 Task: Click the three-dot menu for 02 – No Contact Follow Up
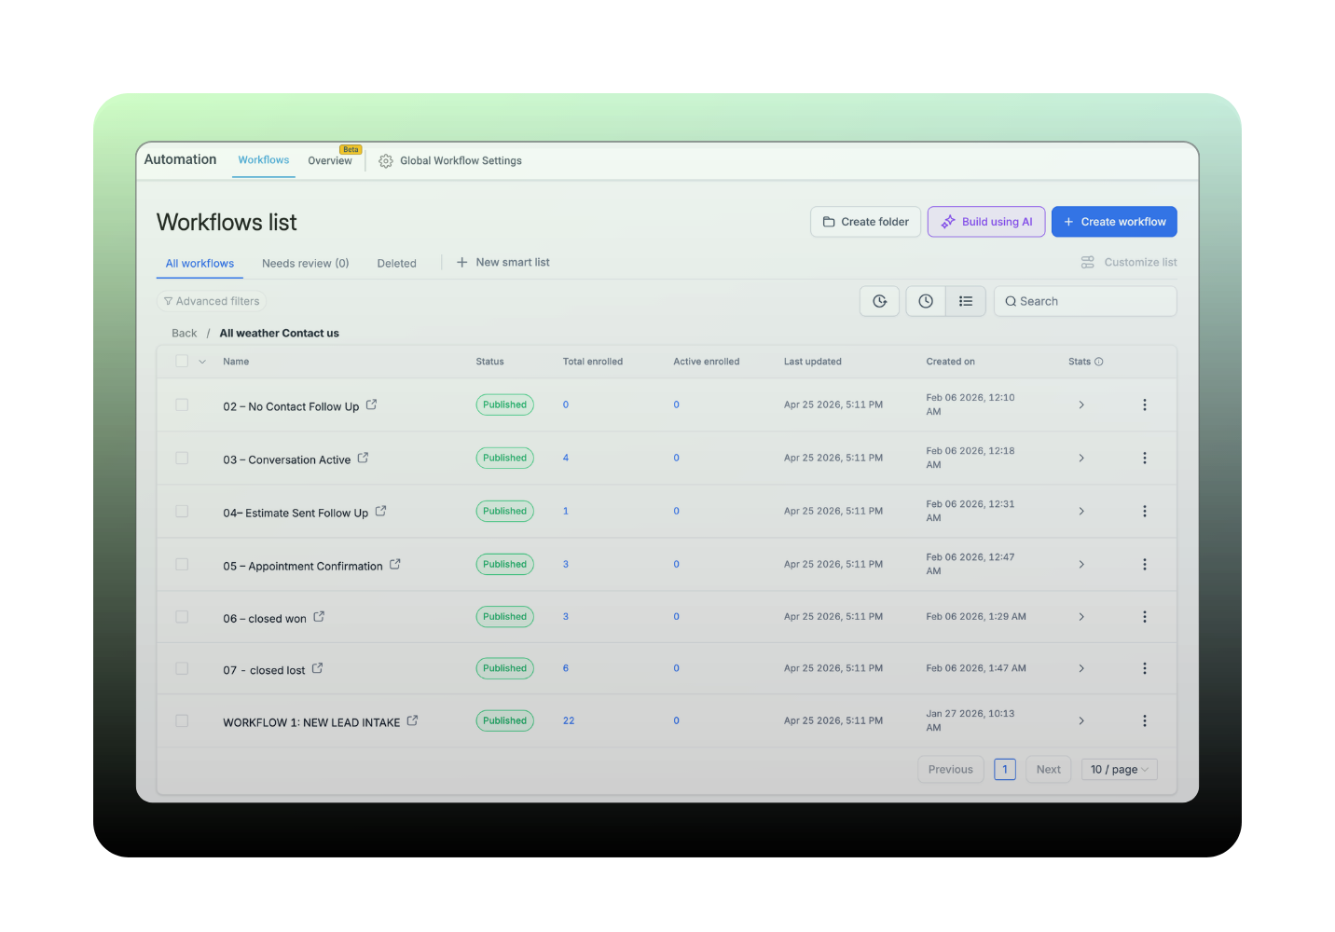[1145, 405]
